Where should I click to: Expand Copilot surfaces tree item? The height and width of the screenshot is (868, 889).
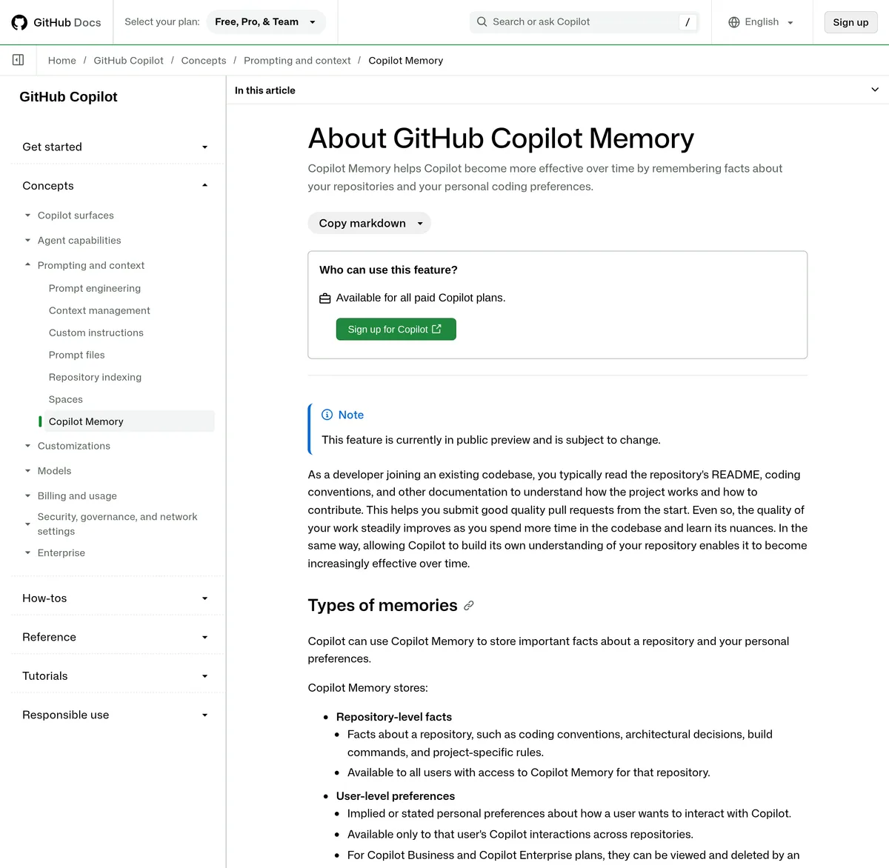(27, 216)
